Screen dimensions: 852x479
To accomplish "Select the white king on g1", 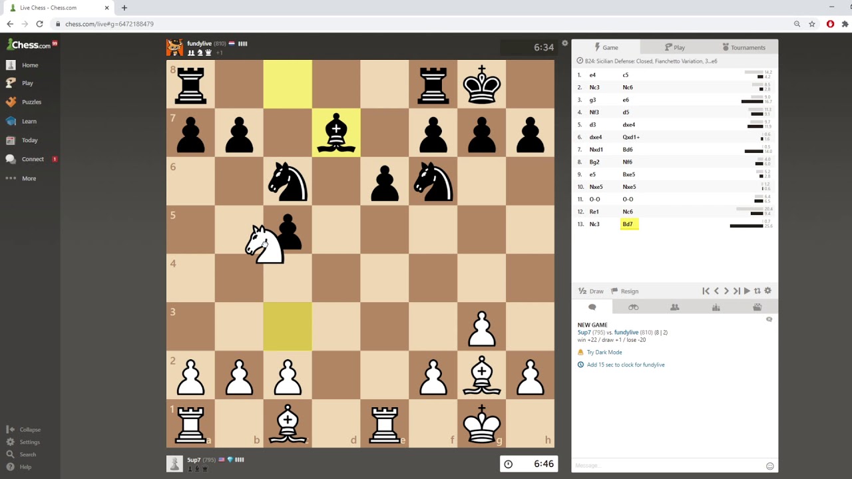I will tap(482, 424).
